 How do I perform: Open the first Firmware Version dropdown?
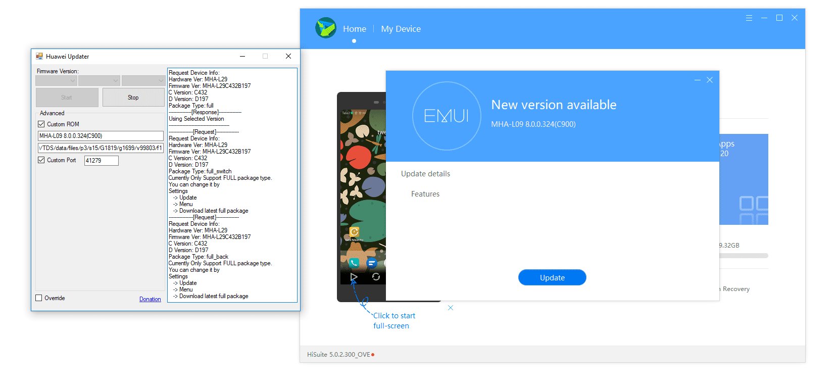[56, 80]
